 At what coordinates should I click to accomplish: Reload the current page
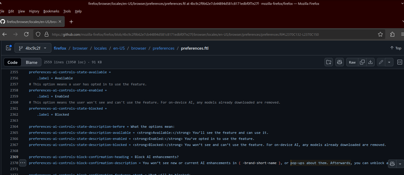[x=26, y=34]
